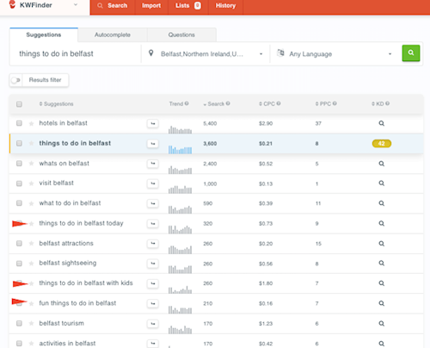Screen dimensions: 430x348
Task: Expand the KWFinder app switcher chevron
Action: click(x=76, y=5)
